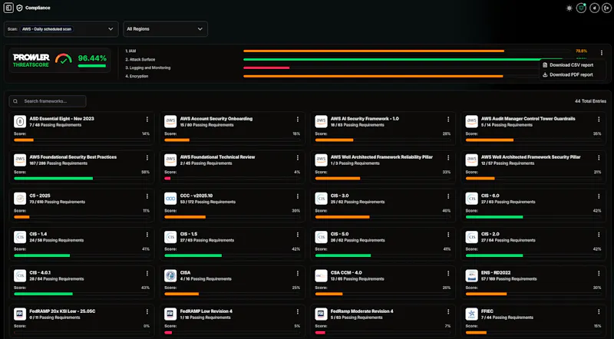
Task: Open the user profile avatar
Action: click(x=594, y=8)
